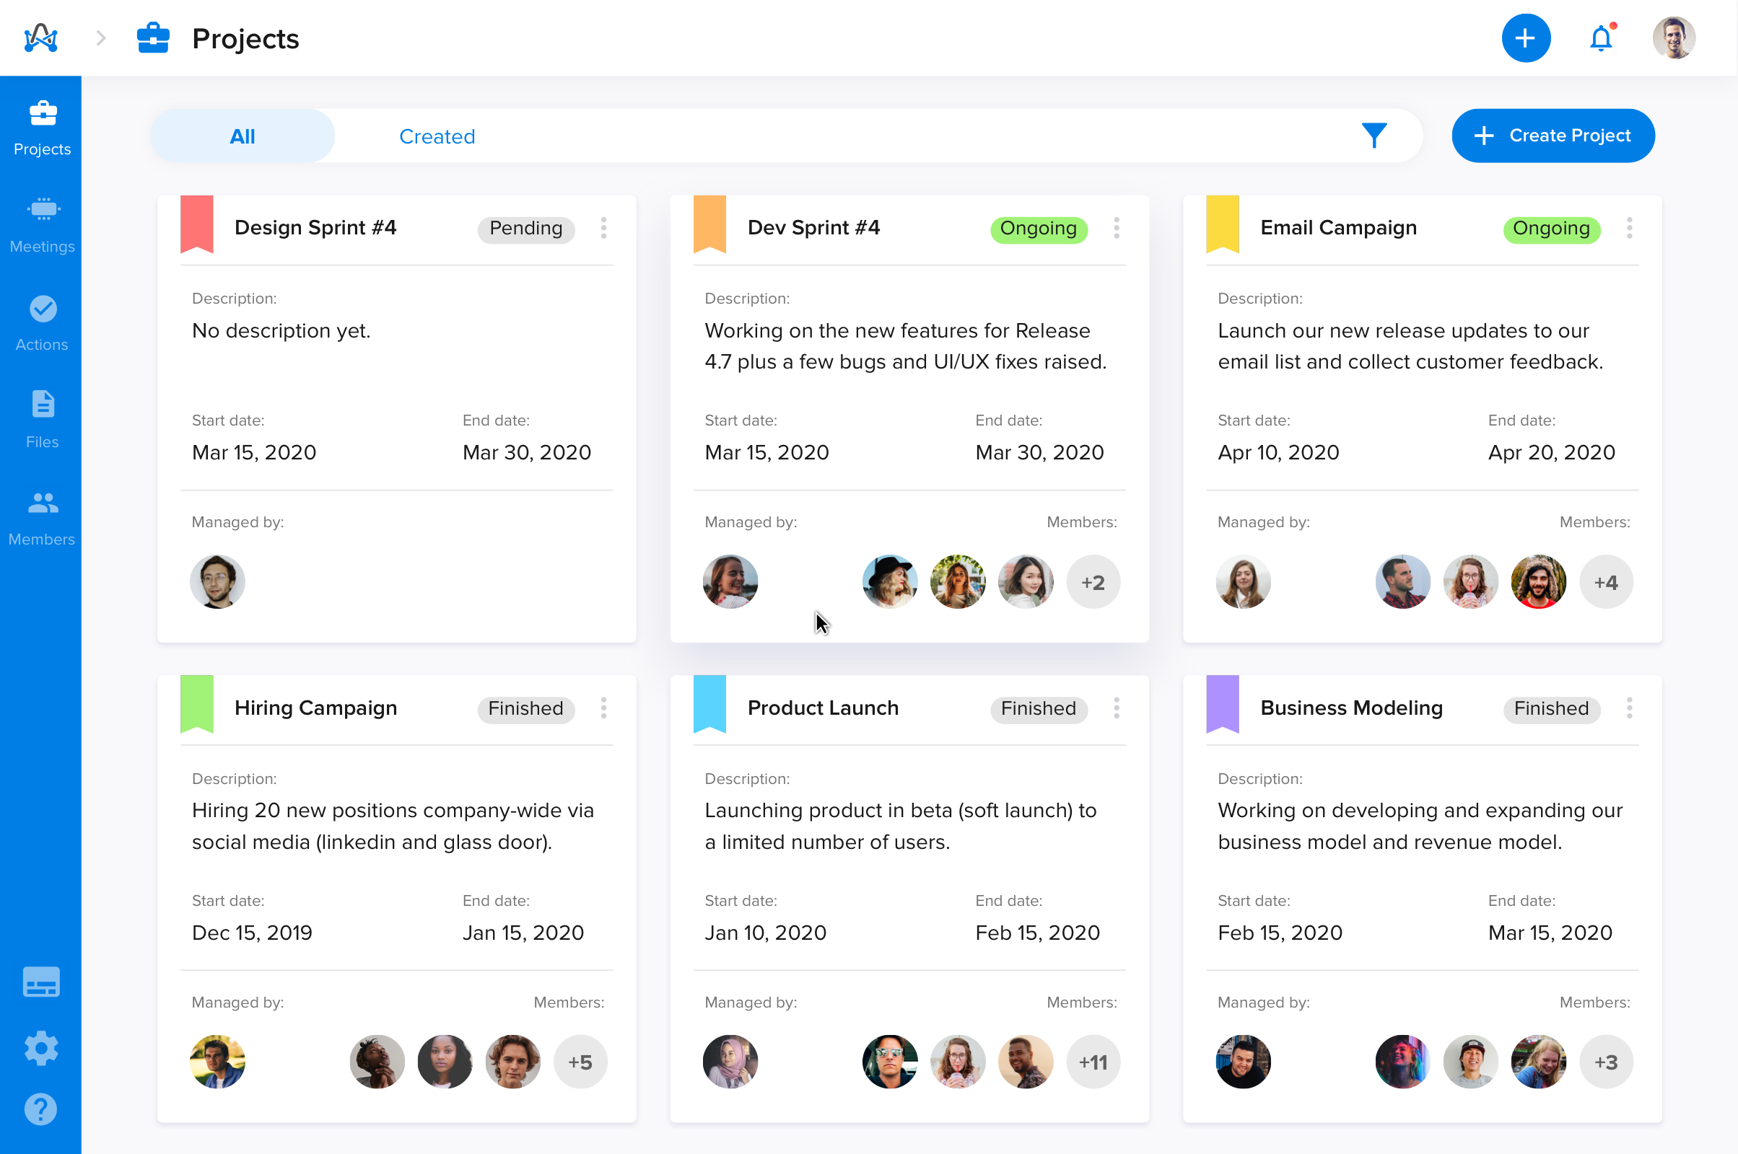The width and height of the screenshot is (1738, 1154).
Task: Click the Create Project button
Action: point(1553,136)
